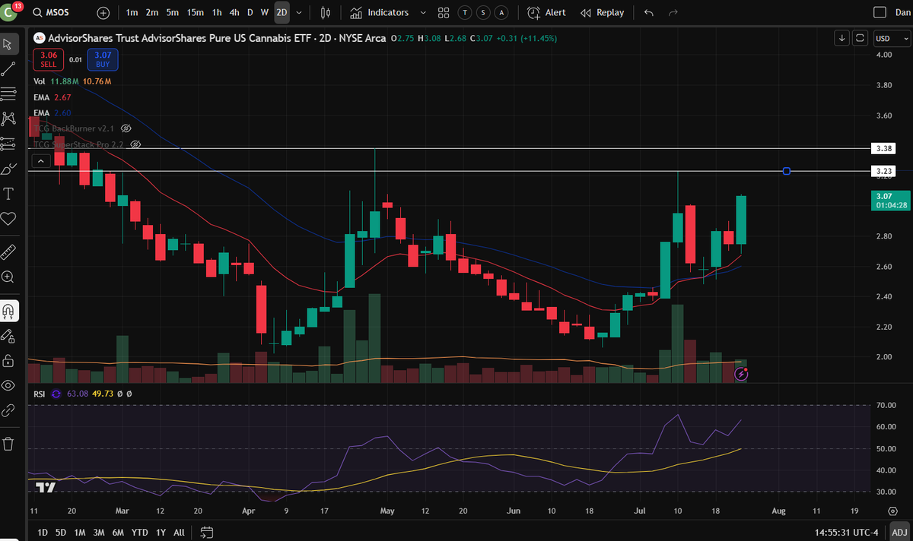Create an Alert

coord(547,12)
